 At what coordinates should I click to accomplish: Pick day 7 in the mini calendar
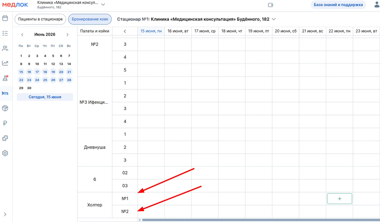(x=69, y=56)
